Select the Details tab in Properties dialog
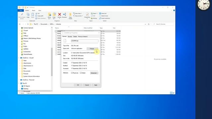The height and width of the screenshot is (119, 212). pyautogui.click(x=75, y=37)
